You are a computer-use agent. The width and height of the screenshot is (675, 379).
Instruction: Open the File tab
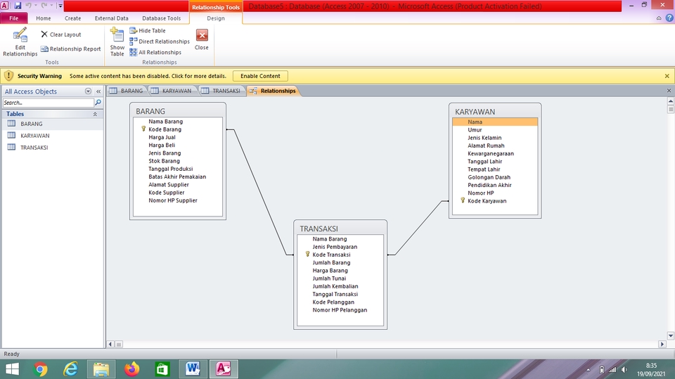click(x=14, y=18)
